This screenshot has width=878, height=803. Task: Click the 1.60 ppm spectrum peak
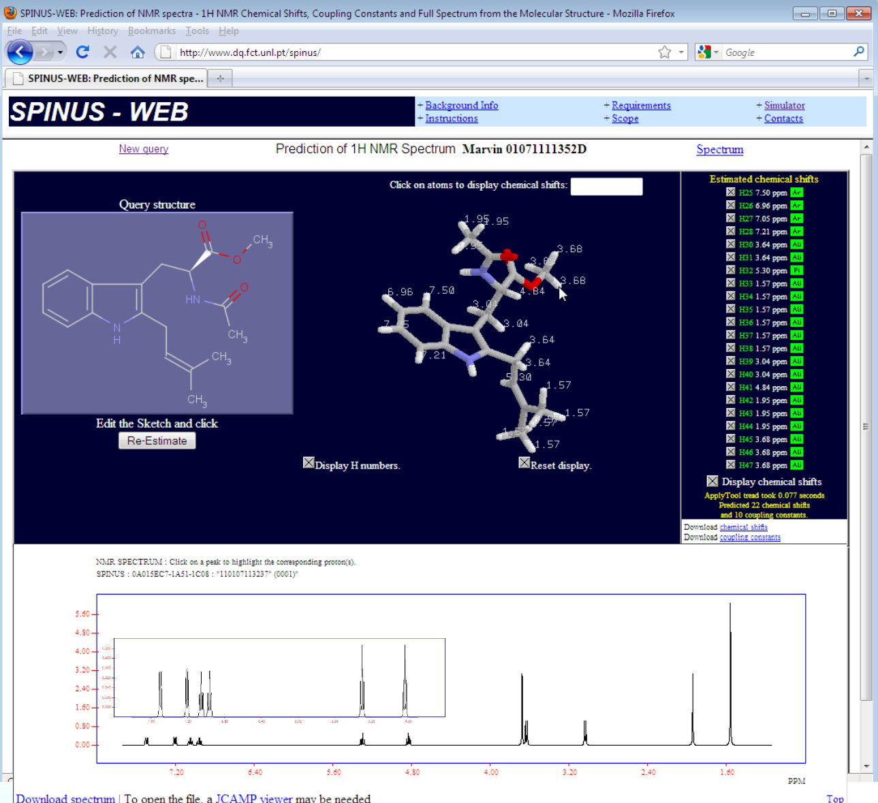[730, 674]
